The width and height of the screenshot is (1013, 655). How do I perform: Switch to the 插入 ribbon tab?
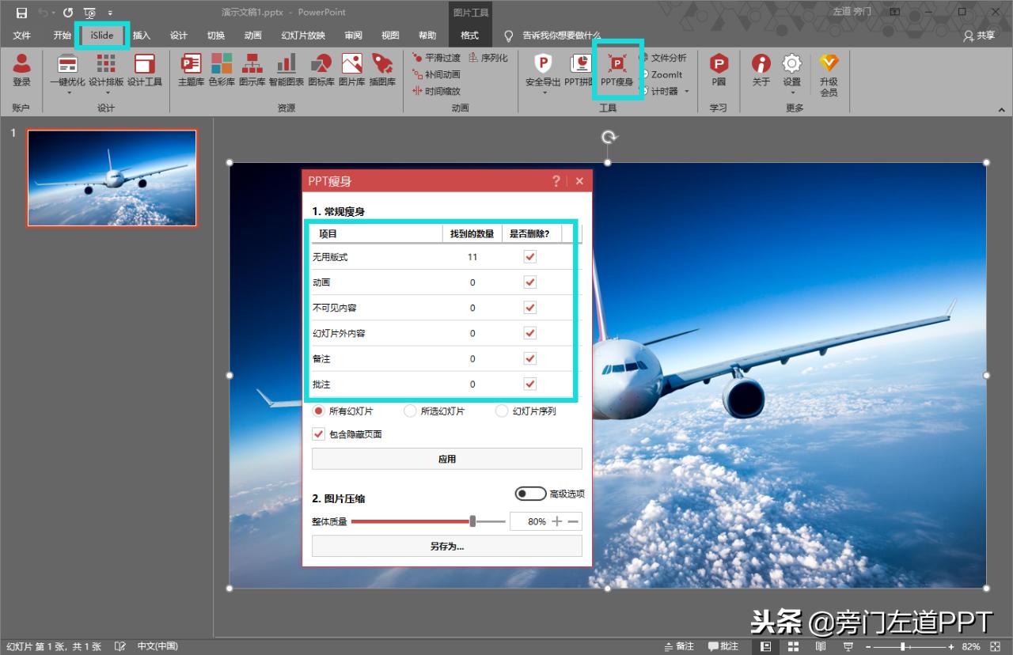tap(142, 36)
